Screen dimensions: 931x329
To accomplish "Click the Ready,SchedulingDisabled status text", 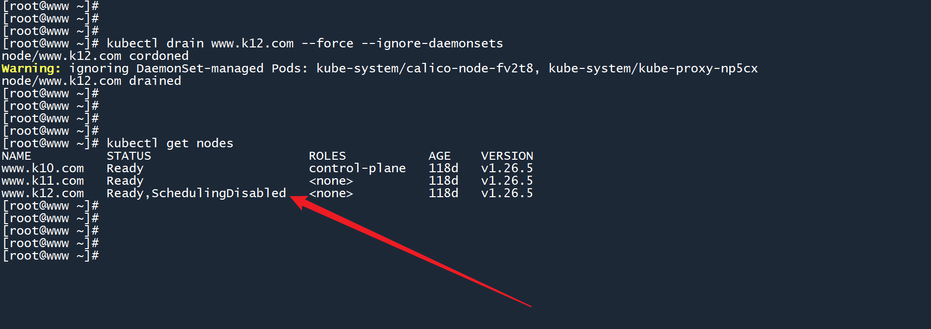I will click(196, 193).
